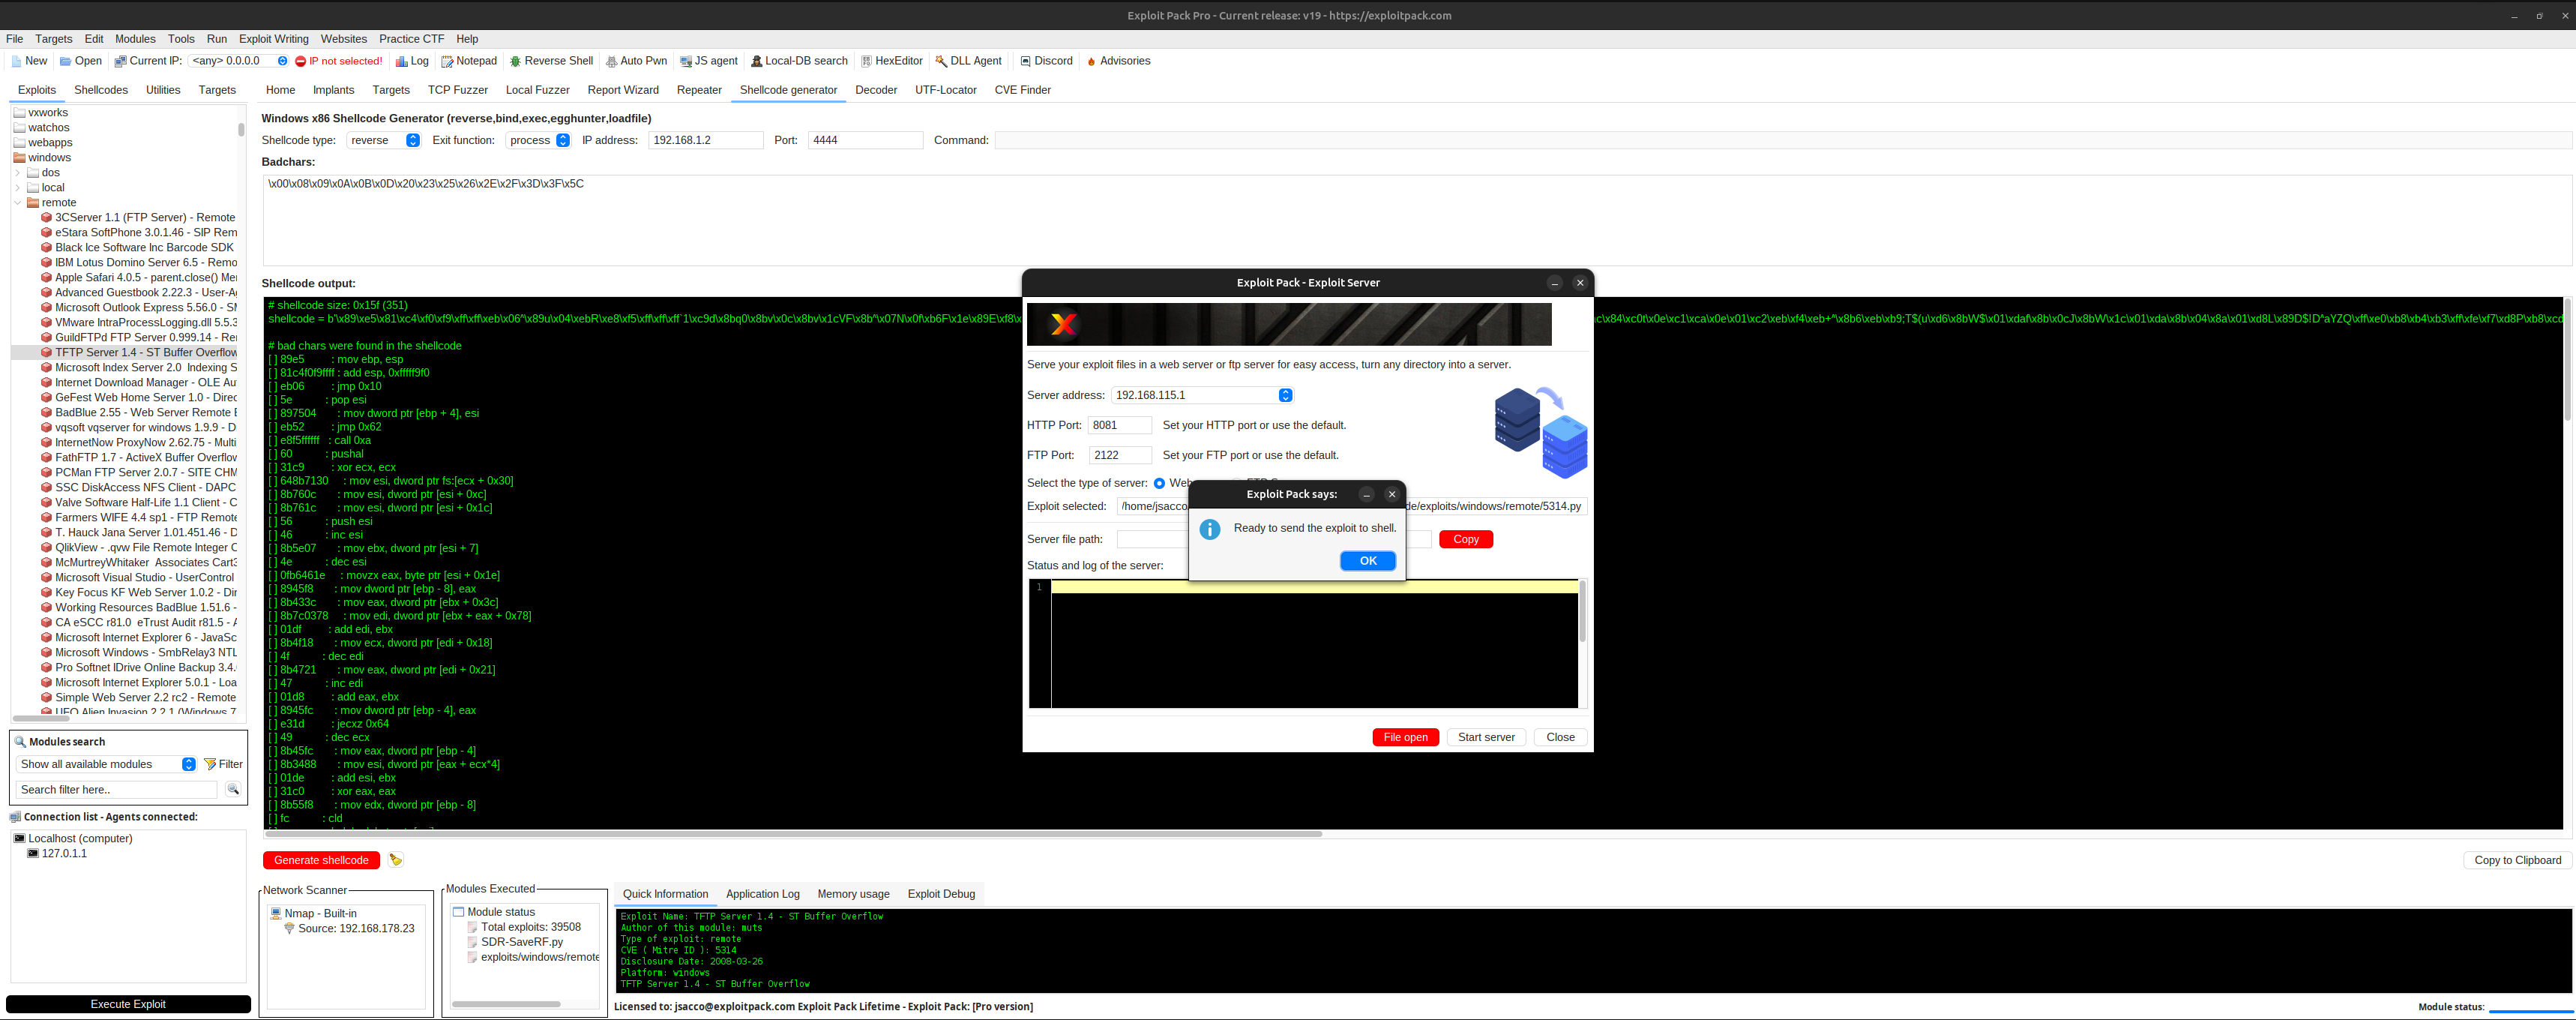Close the Exploit Server dialog via Close button
Viewport: 2576px width, 1020px height.
point(1560,738)
